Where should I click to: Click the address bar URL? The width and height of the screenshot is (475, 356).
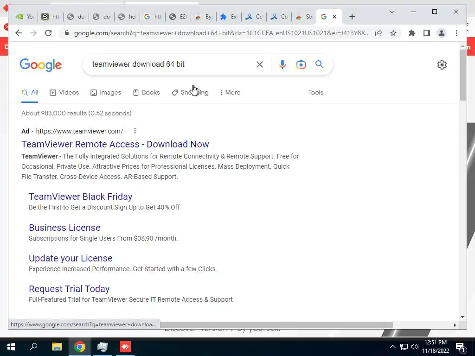(x=222, y=33)
